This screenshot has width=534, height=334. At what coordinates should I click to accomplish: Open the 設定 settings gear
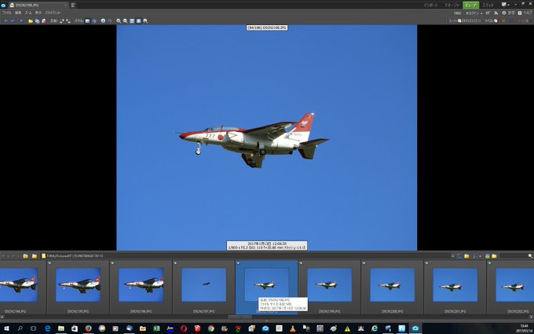[x=509, y=13]
